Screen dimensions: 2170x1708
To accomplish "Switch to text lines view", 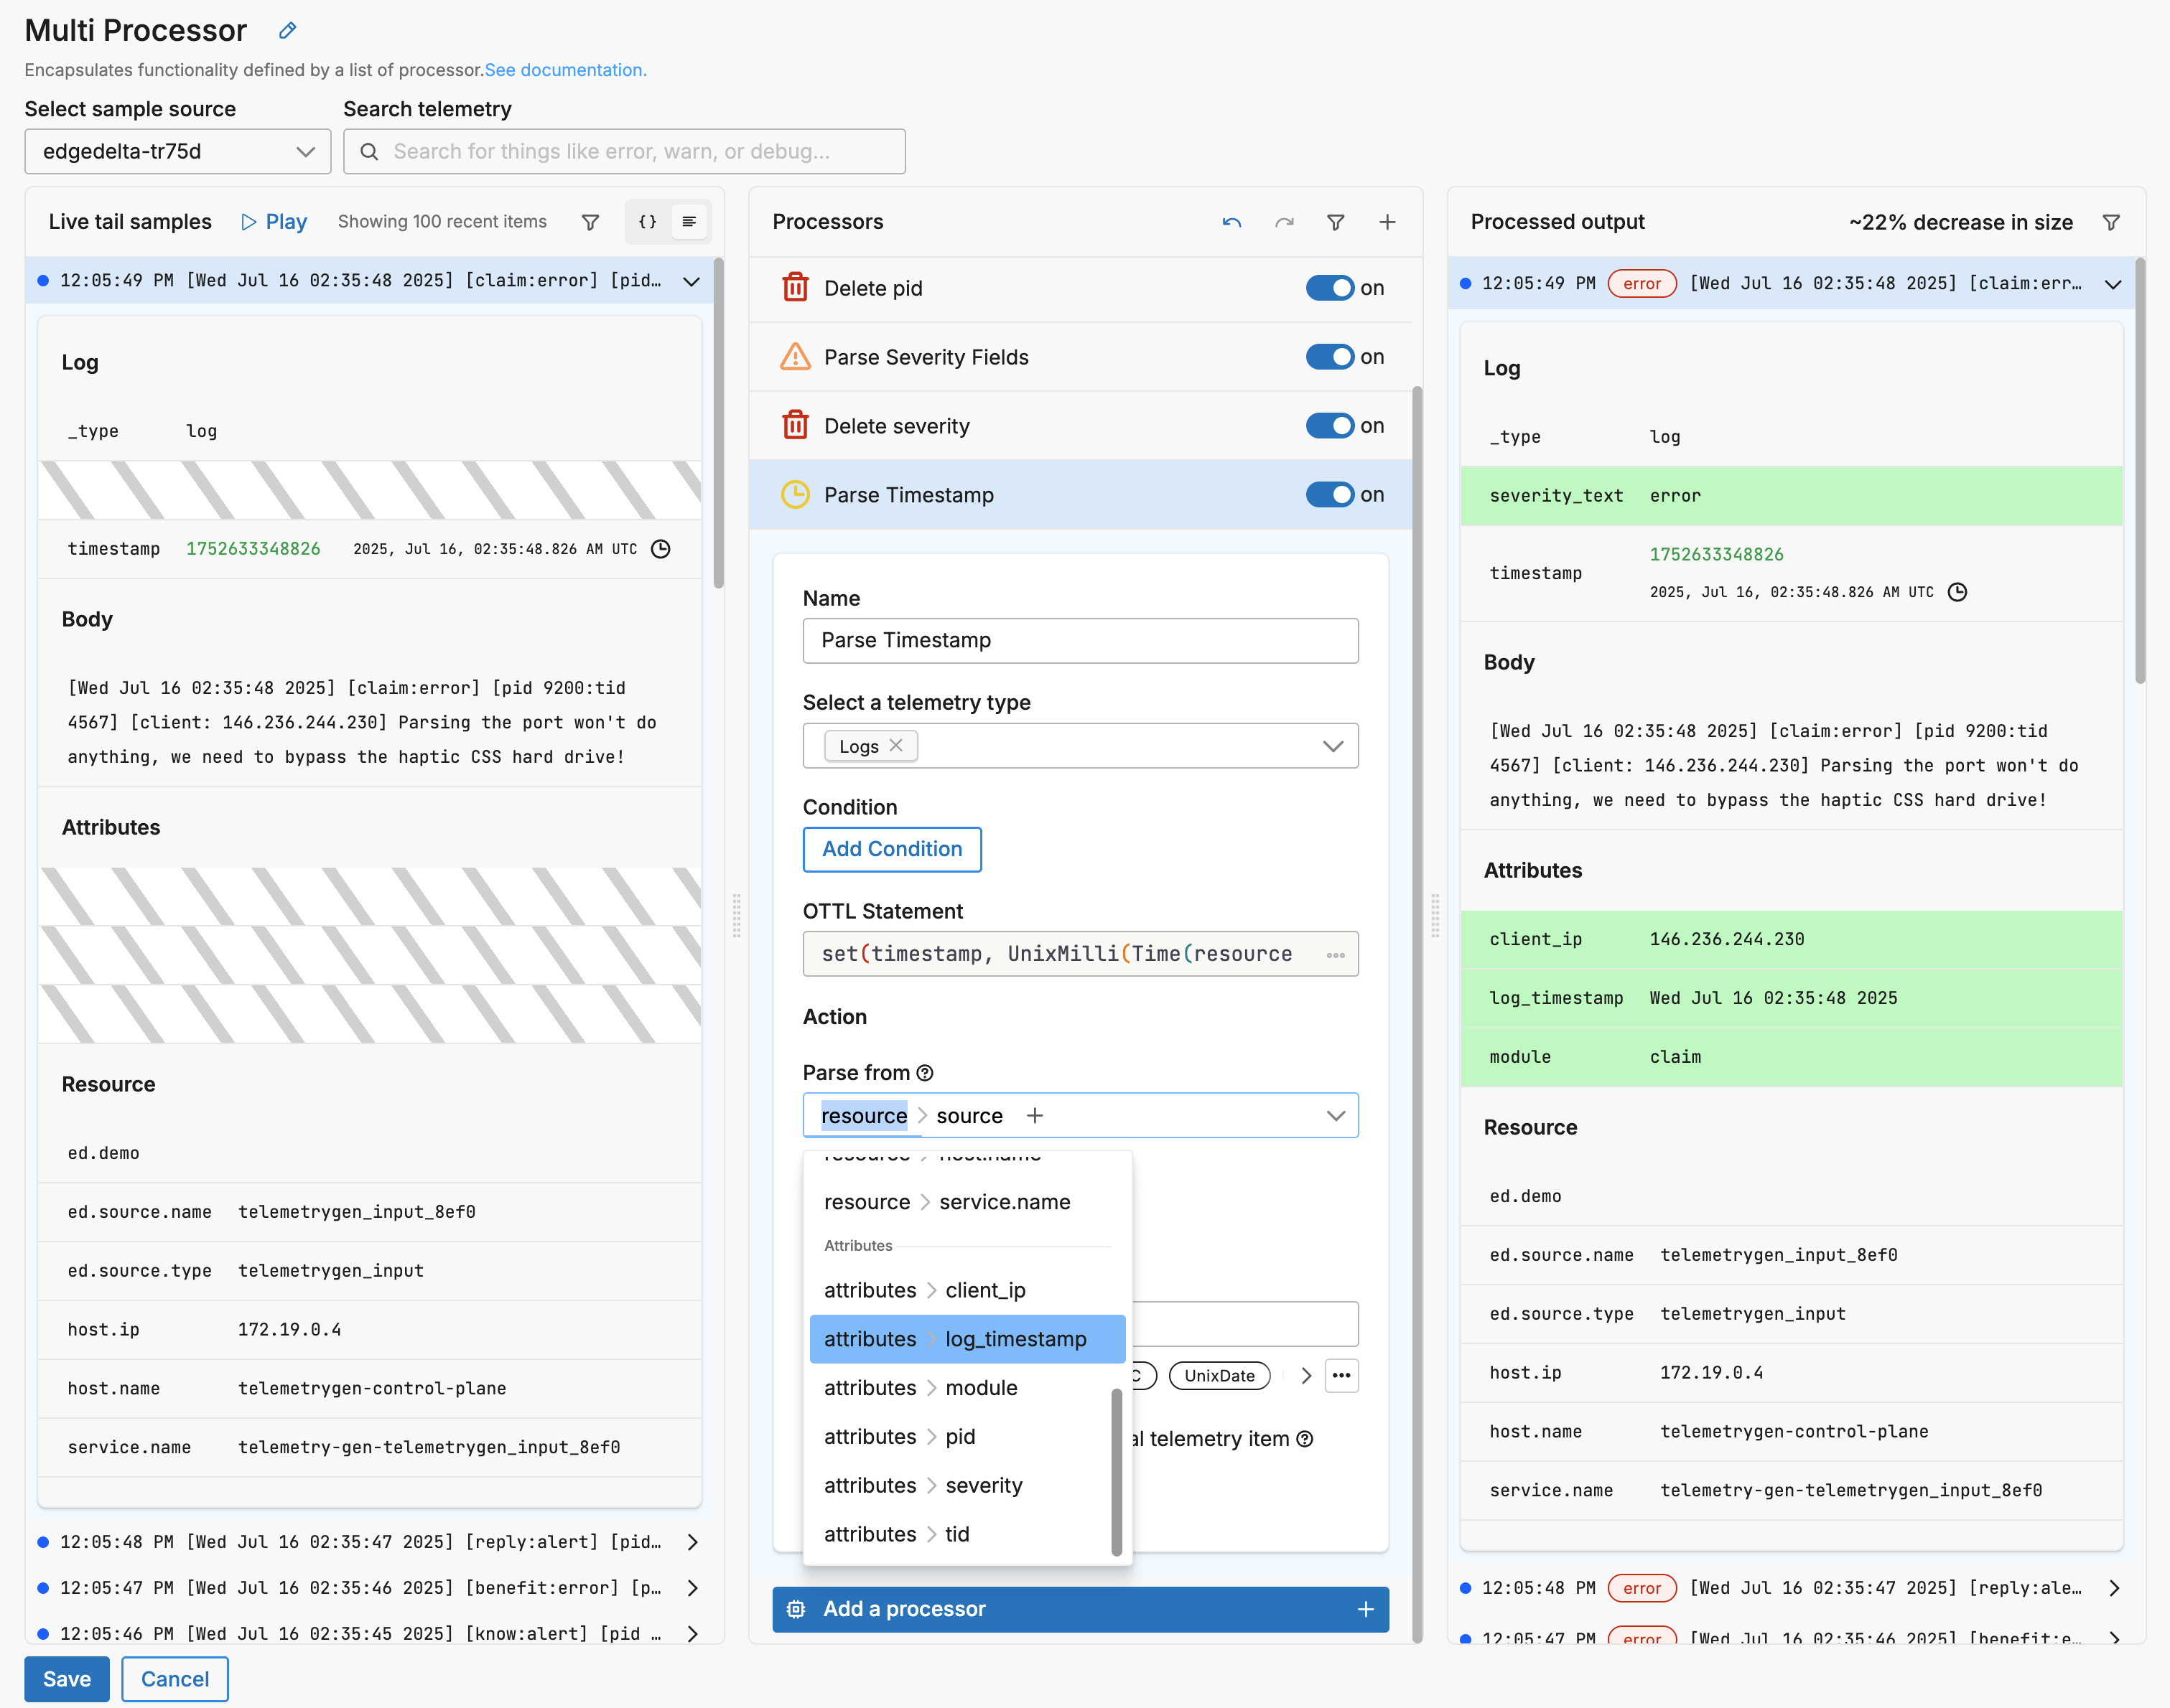I will pyautogui.click(x=689, y=222).
